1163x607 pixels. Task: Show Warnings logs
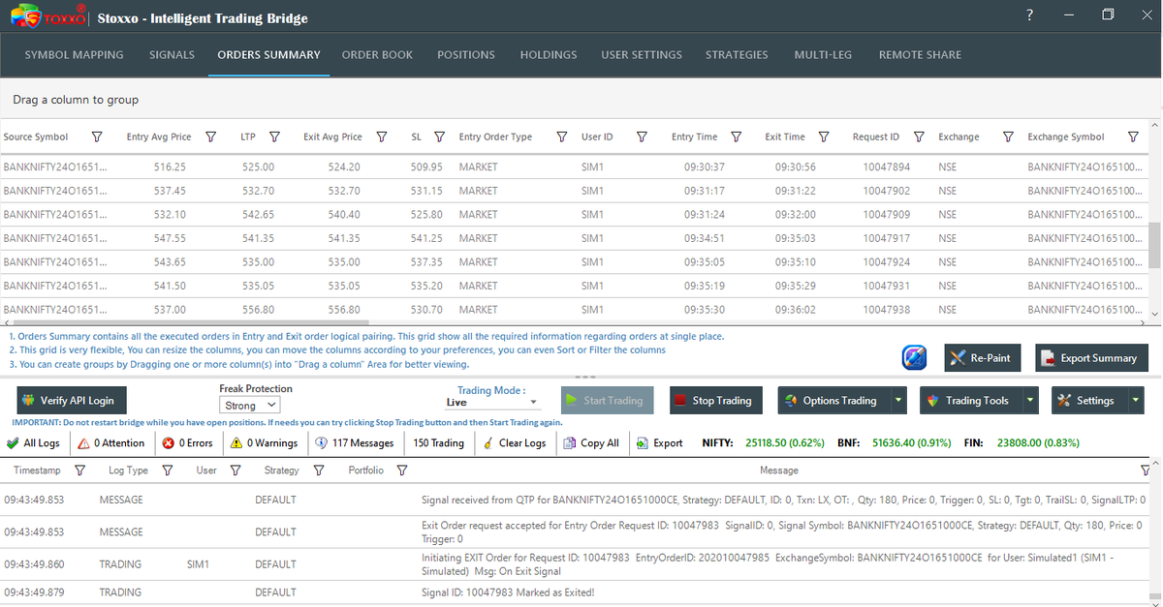point(265,443)
